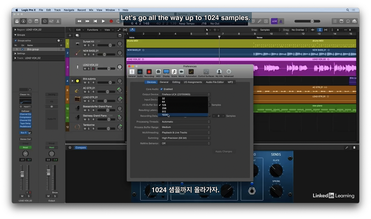The image size is (371, 219).
Task: Toggle the Count-in 1234 button
Action: tap(274, 21)
